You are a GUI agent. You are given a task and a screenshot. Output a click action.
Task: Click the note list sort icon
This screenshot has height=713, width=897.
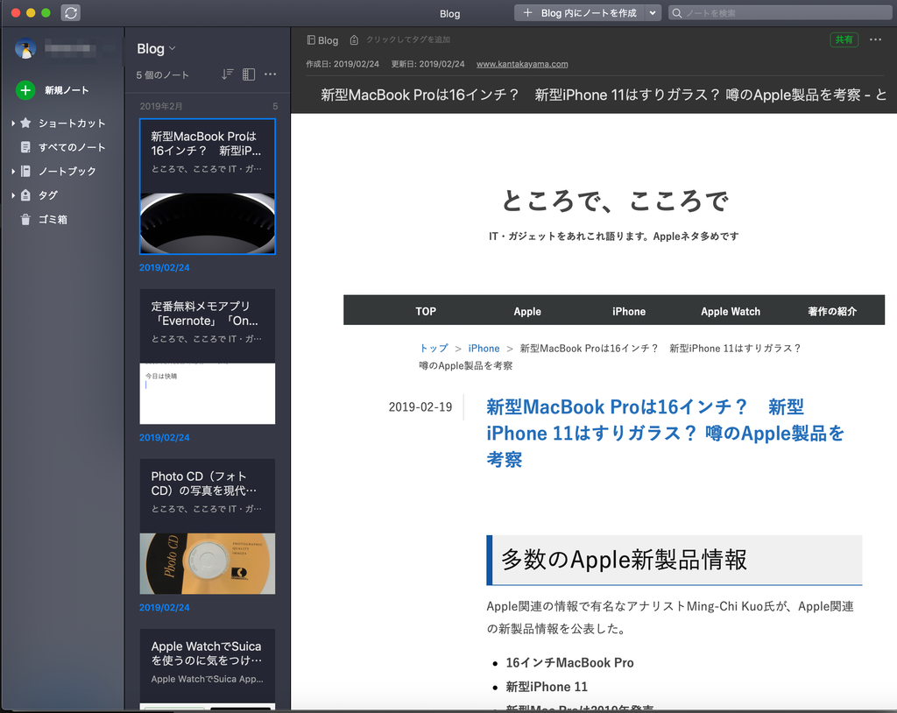pyautogui.click(x=227, y=74)
